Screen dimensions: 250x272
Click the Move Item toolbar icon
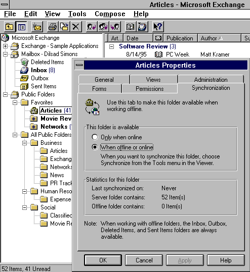coord(64,27)
